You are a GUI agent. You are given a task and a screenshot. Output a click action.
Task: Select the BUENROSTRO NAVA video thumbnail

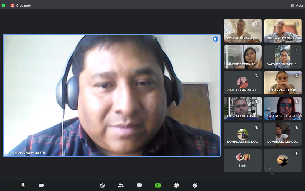click(x=283, y=31)
